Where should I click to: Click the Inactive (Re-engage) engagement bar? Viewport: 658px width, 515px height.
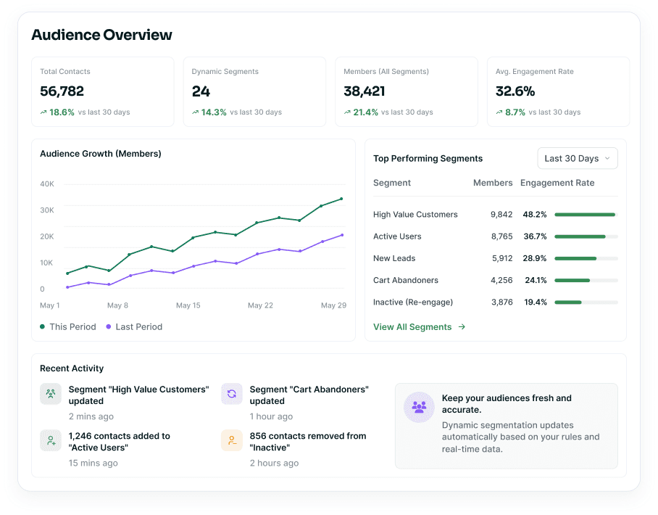(586, 302)
